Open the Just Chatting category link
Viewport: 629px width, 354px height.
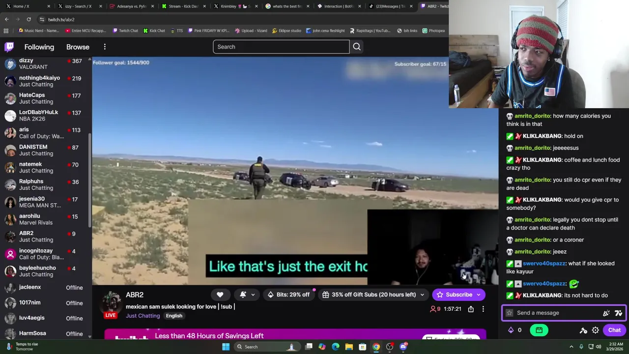(x=143, y=316)
